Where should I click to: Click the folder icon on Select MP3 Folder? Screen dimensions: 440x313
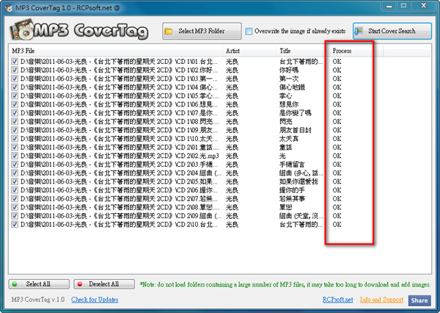pos(169,31)
